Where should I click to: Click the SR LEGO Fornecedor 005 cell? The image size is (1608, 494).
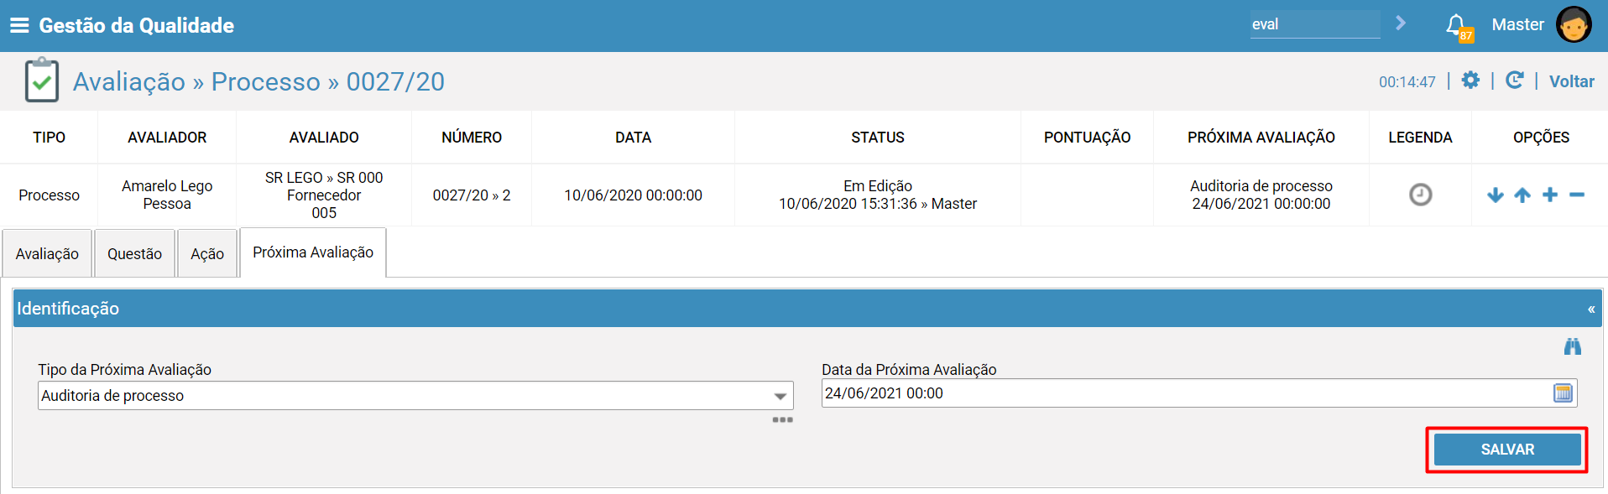coord(324,195)
